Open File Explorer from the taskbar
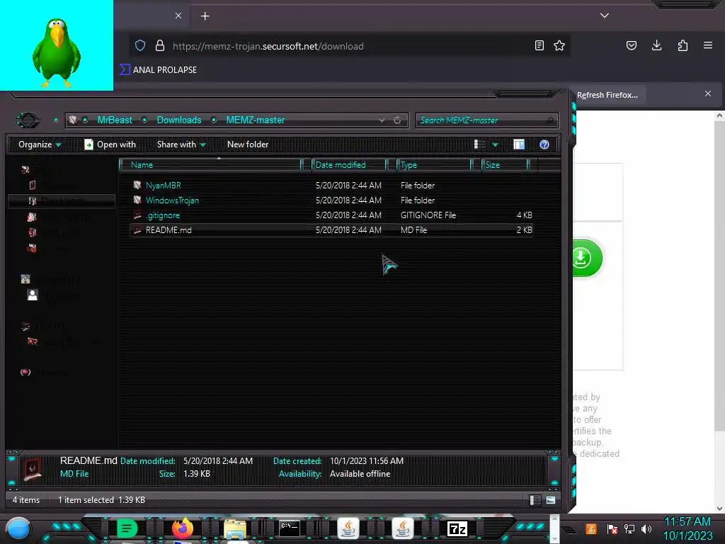This screenshot has height=544, width=725. (x=235, y=529)
